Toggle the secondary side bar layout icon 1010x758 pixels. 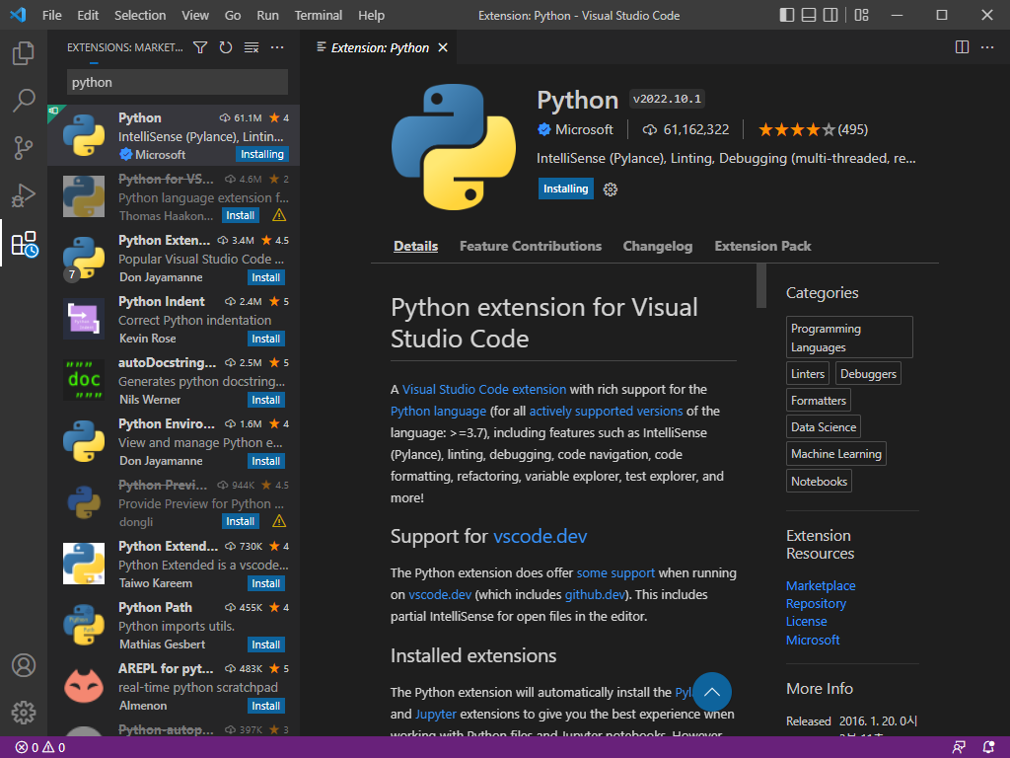(x=830, y=15)
